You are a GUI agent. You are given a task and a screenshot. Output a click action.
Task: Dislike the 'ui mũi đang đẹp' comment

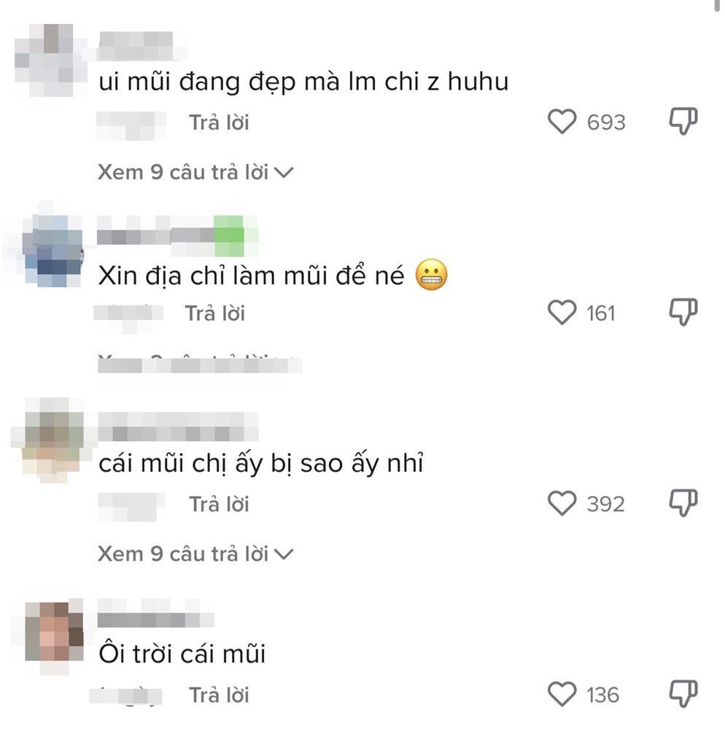pos(683,121)
